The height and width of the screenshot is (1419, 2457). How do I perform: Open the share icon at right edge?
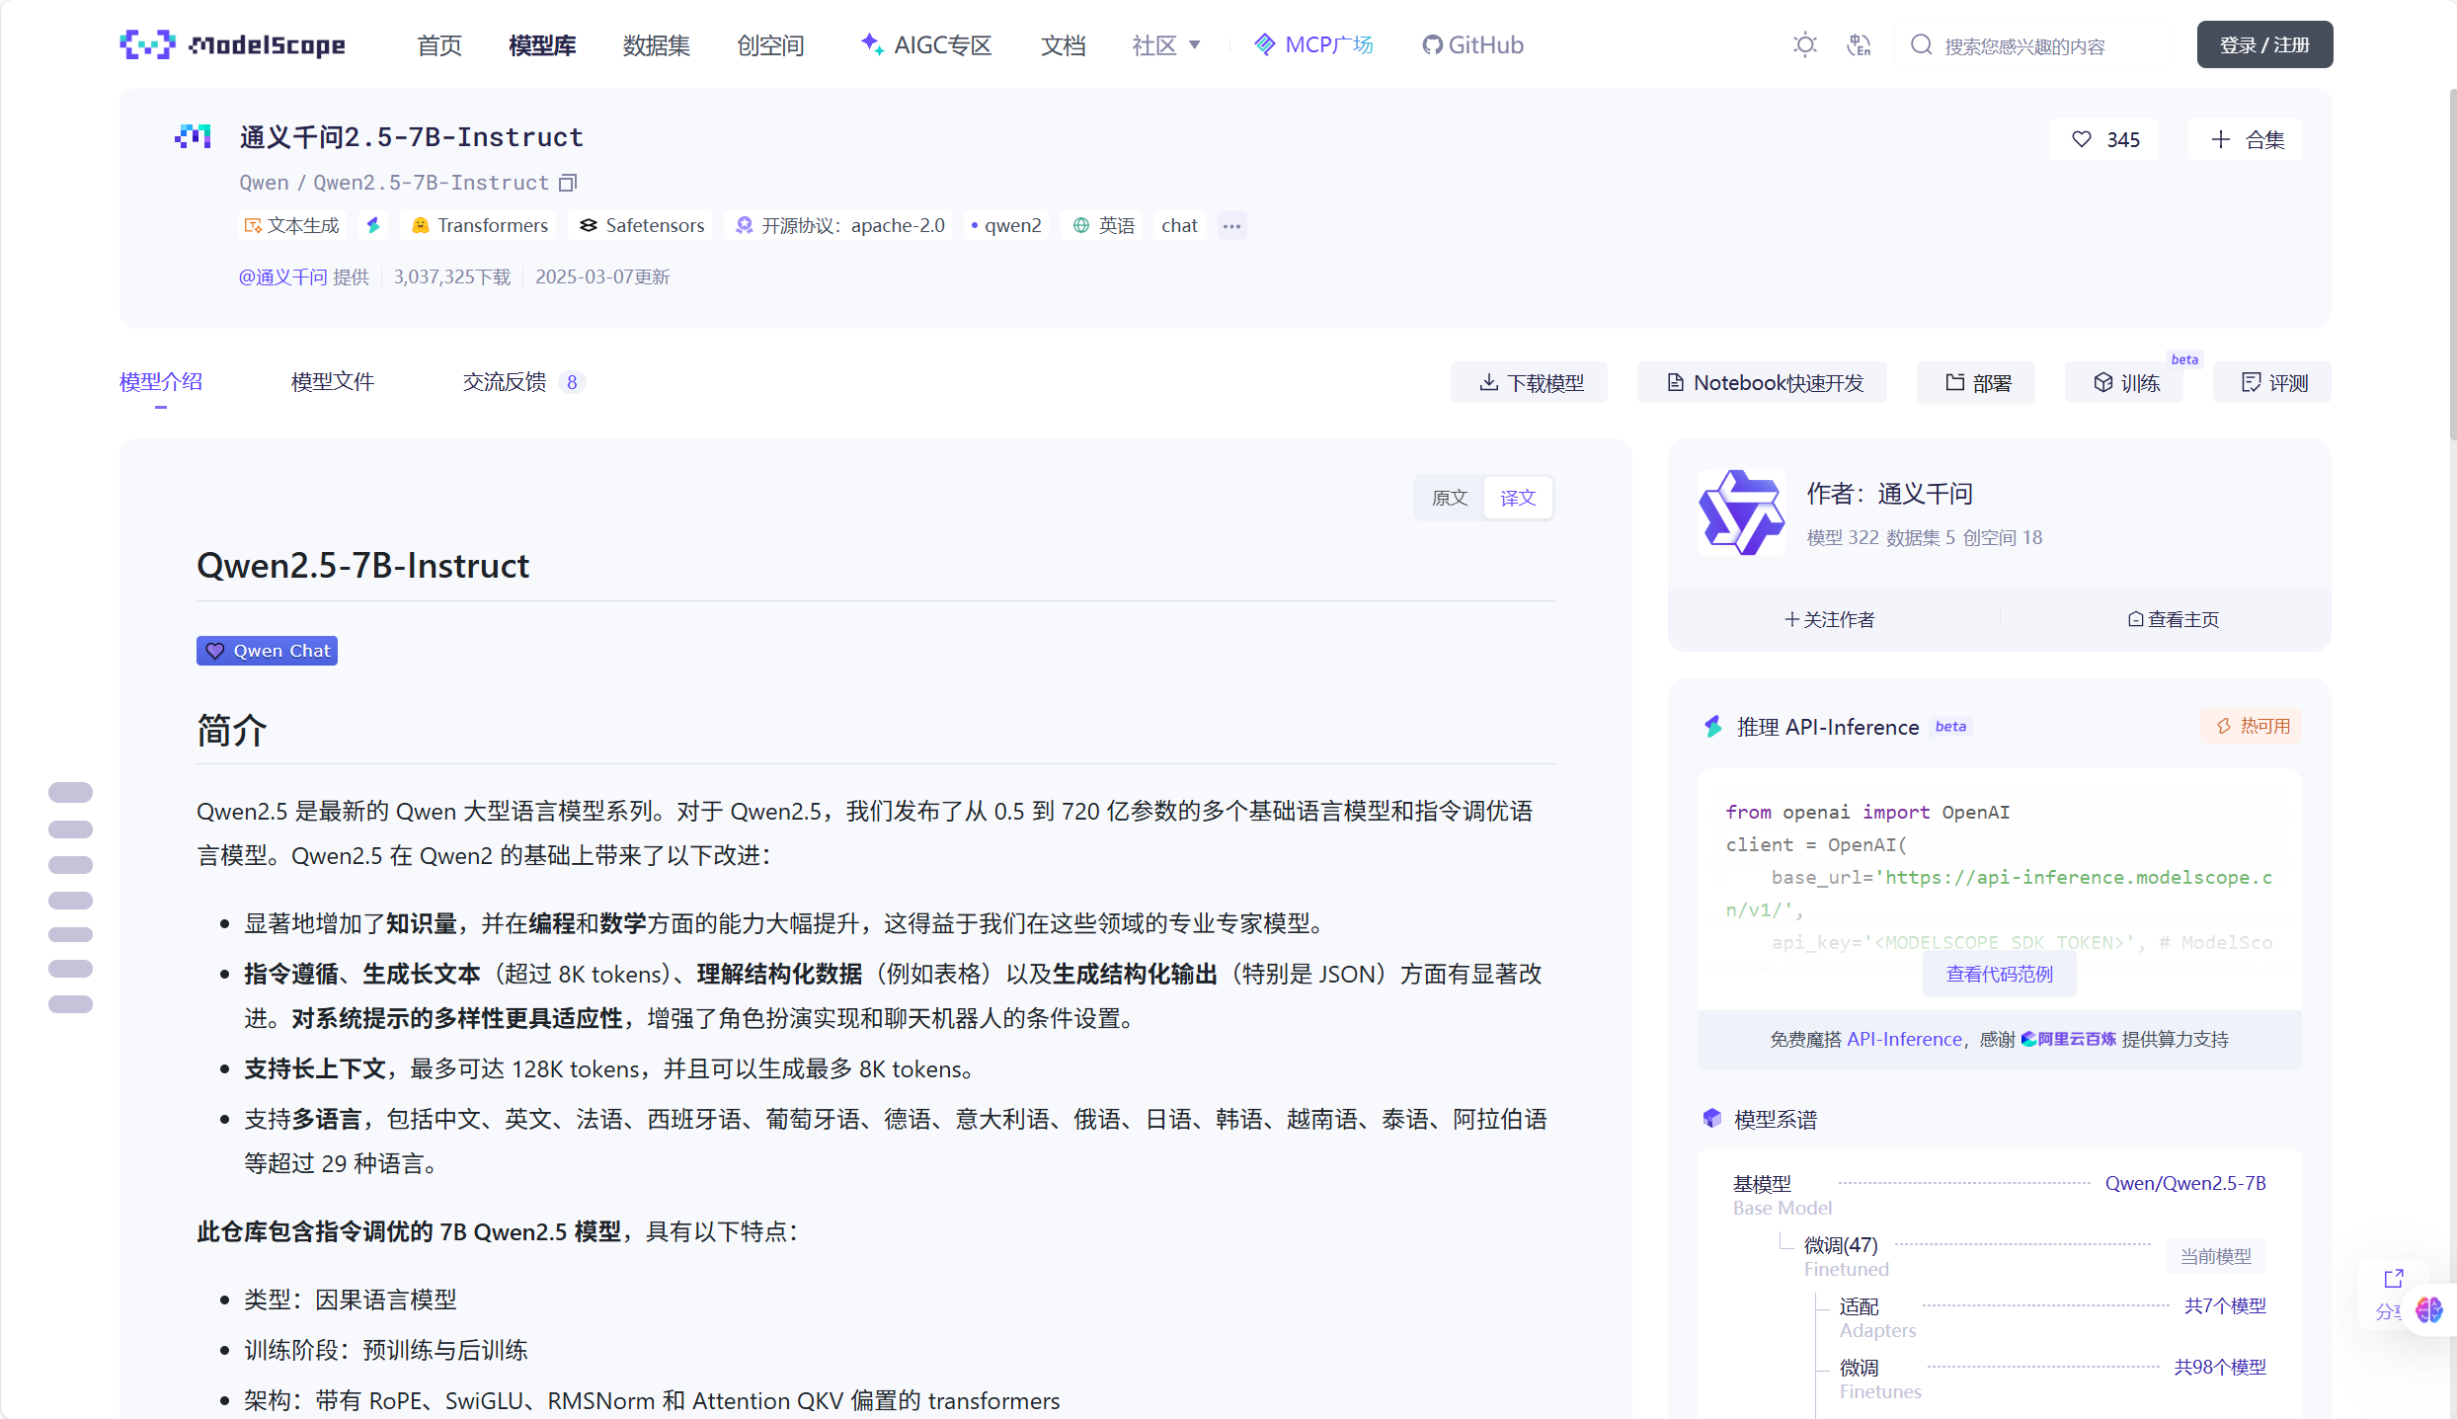click(x=2393, y=1279)
